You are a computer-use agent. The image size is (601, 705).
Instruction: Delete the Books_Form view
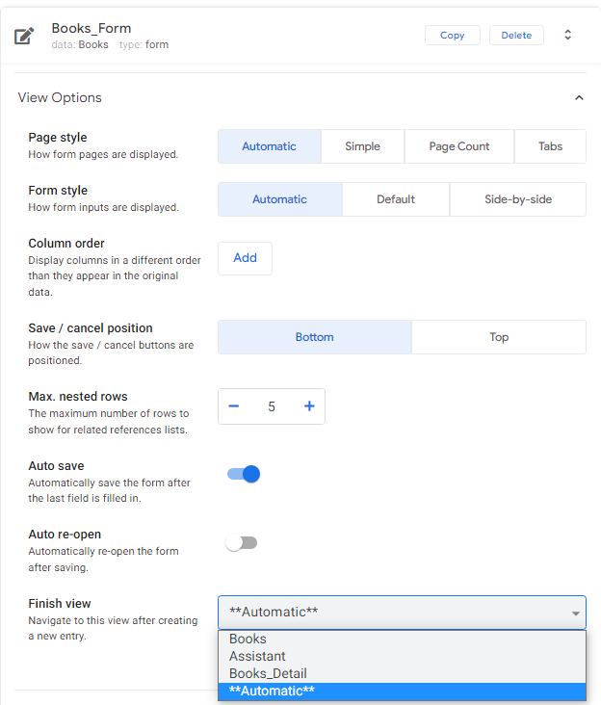coord(516,35)
